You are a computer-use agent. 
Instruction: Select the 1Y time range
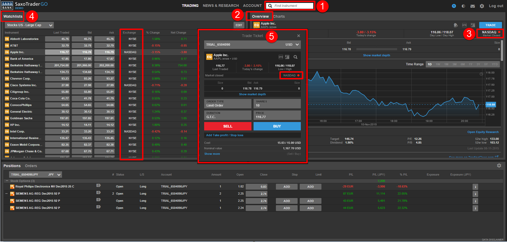coord(471,64)
